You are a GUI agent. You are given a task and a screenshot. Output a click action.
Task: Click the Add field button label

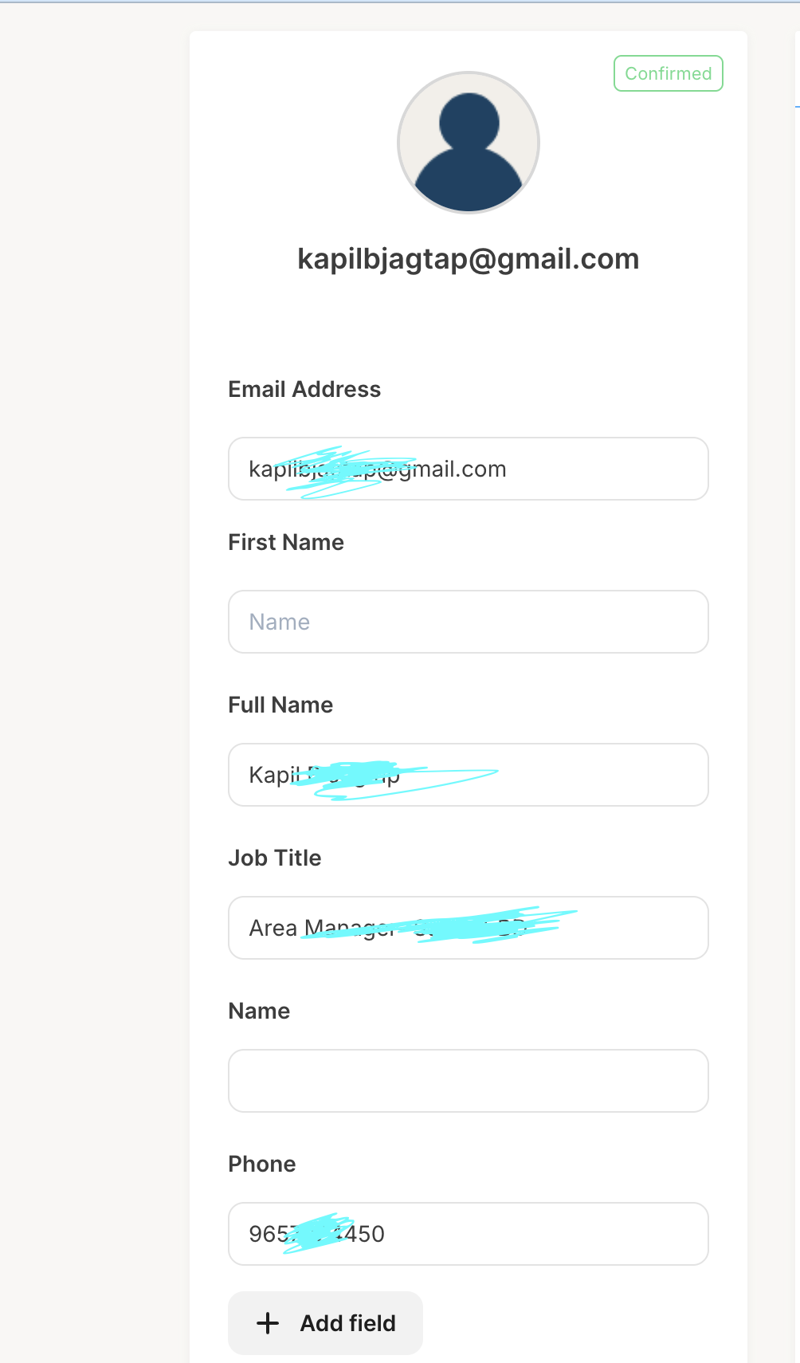[348, 1323]
